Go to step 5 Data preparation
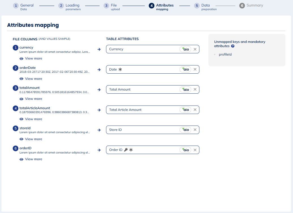The height and width of the screenshot is (213, 293). 206,7
